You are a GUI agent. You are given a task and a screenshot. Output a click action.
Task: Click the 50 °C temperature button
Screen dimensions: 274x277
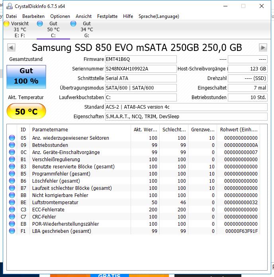[x=26, y=111]
